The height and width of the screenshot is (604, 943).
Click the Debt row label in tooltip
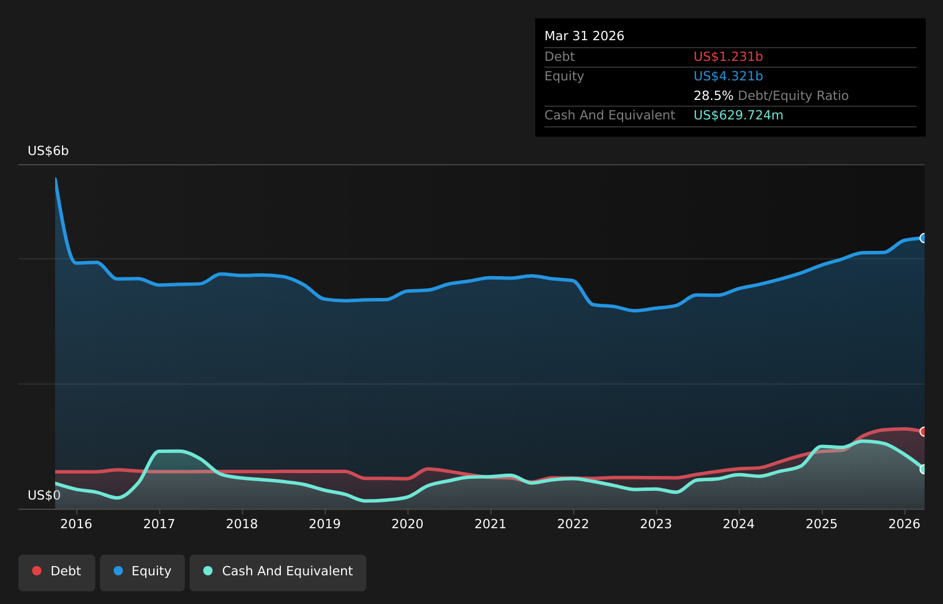point(559,57)
